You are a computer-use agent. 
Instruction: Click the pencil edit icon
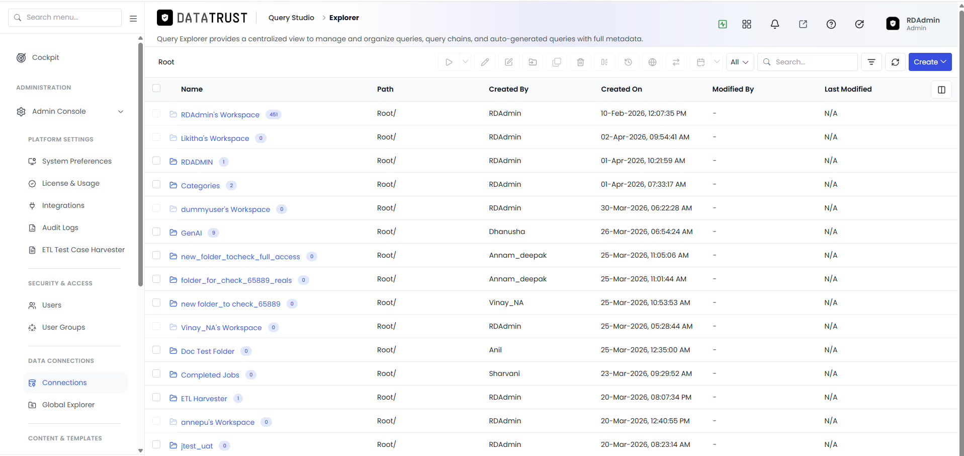(485, 62)
